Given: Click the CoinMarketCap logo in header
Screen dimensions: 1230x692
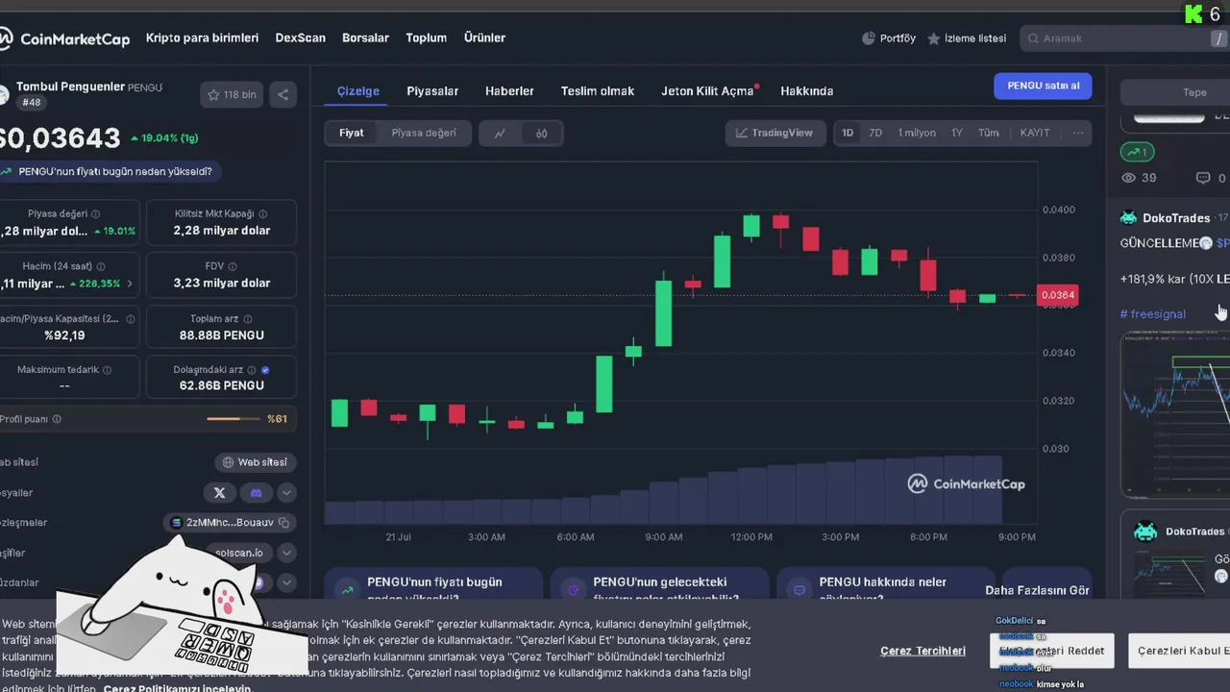Looking at the screenshot, I should pyautogui.click(x=64, y=38).
